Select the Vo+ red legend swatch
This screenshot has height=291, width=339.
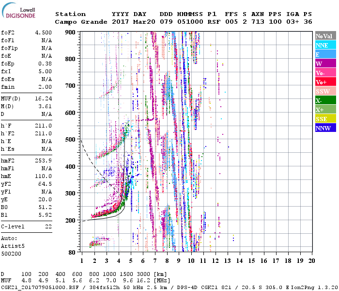[325, 82]
